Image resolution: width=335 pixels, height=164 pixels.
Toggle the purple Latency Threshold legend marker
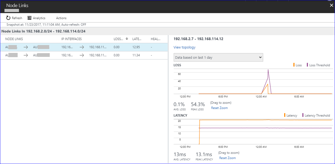[303, 115]
